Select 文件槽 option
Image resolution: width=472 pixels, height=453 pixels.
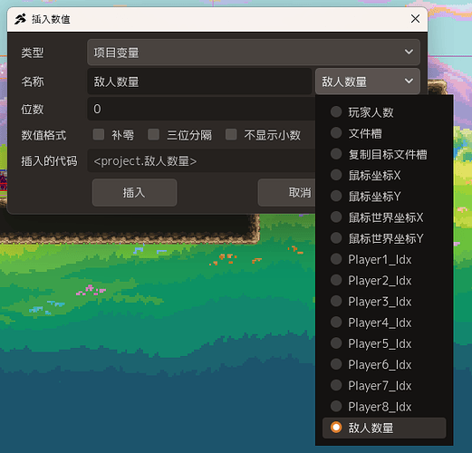pyautogui.click(x=384, y=133)
